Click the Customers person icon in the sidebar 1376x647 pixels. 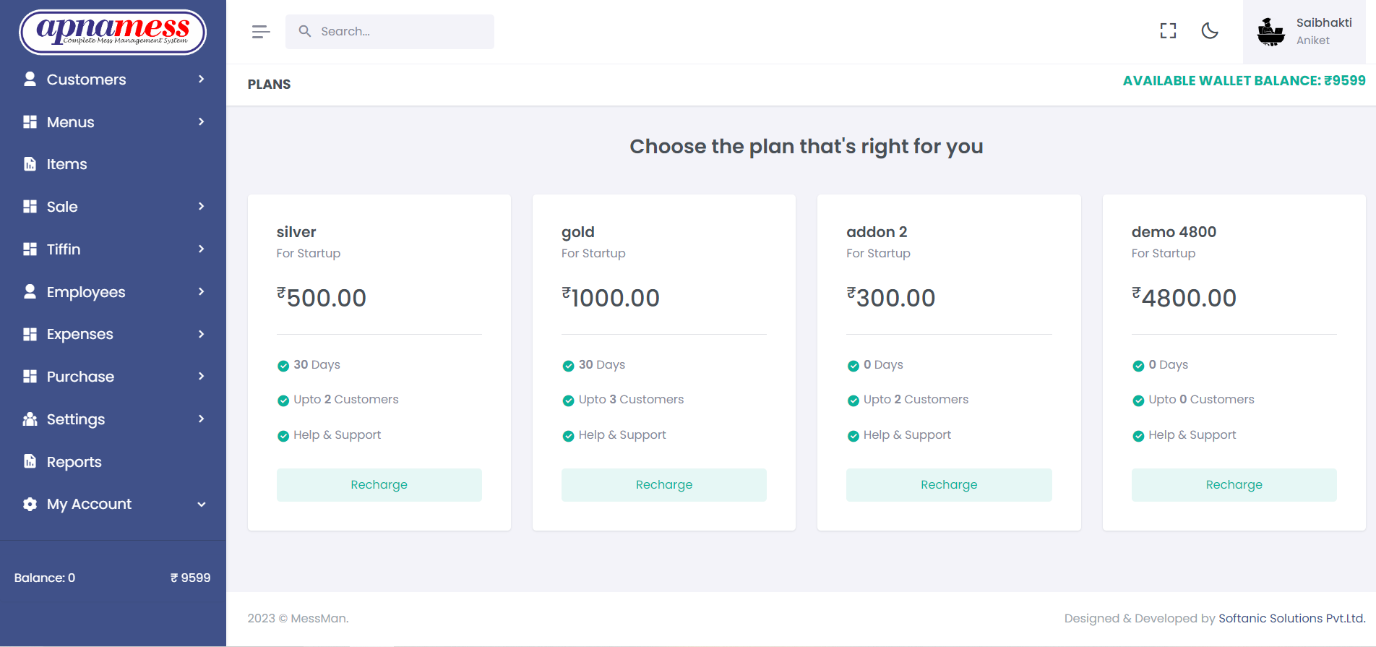pos(30,79)
